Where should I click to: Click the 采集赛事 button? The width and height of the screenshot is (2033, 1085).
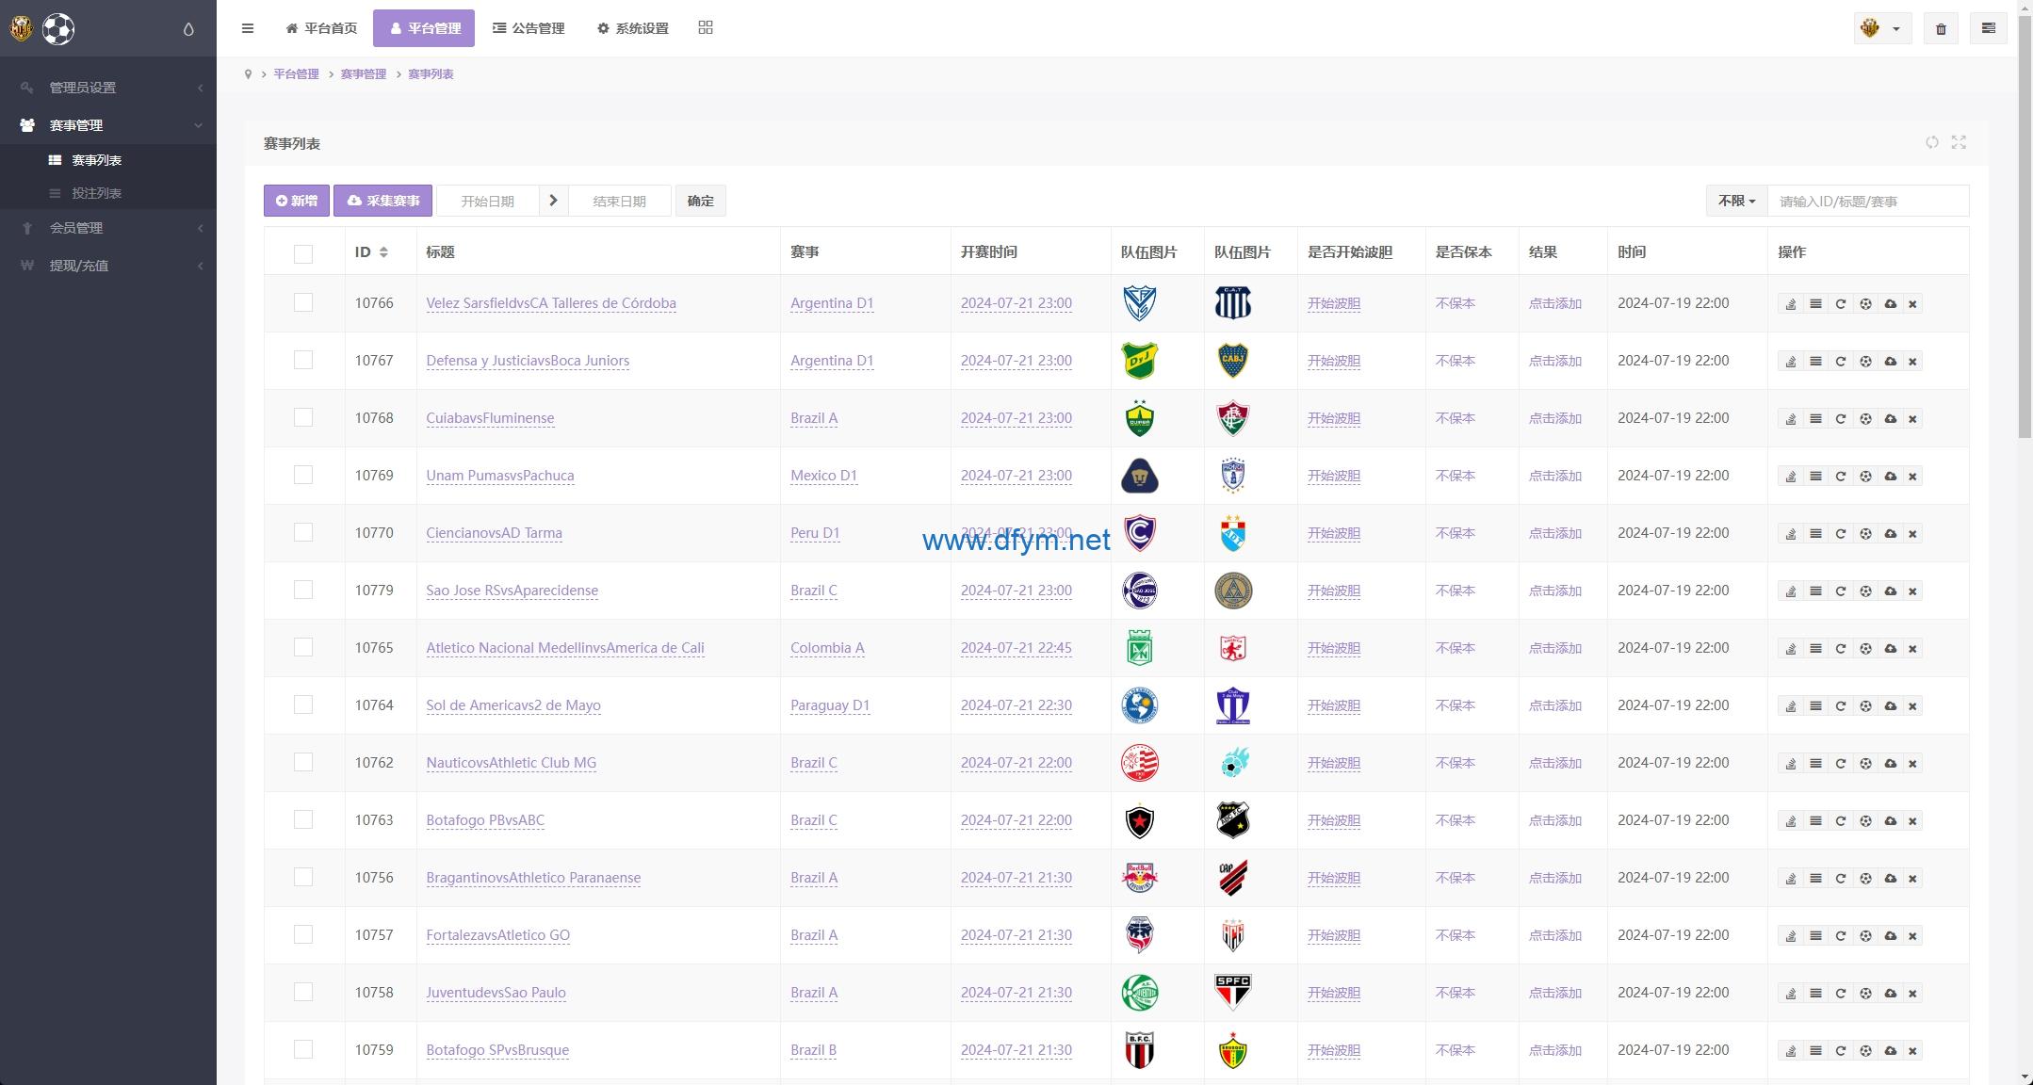[x=383, y=201]
